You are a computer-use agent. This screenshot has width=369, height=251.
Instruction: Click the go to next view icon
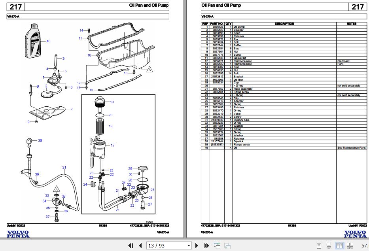pos(227,246)
